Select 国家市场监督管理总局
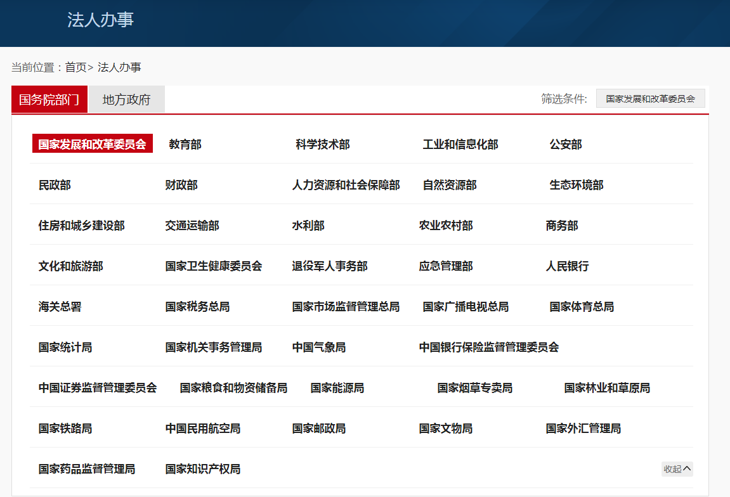The width and height of the screenshot is (730, 497). [346, 307]
